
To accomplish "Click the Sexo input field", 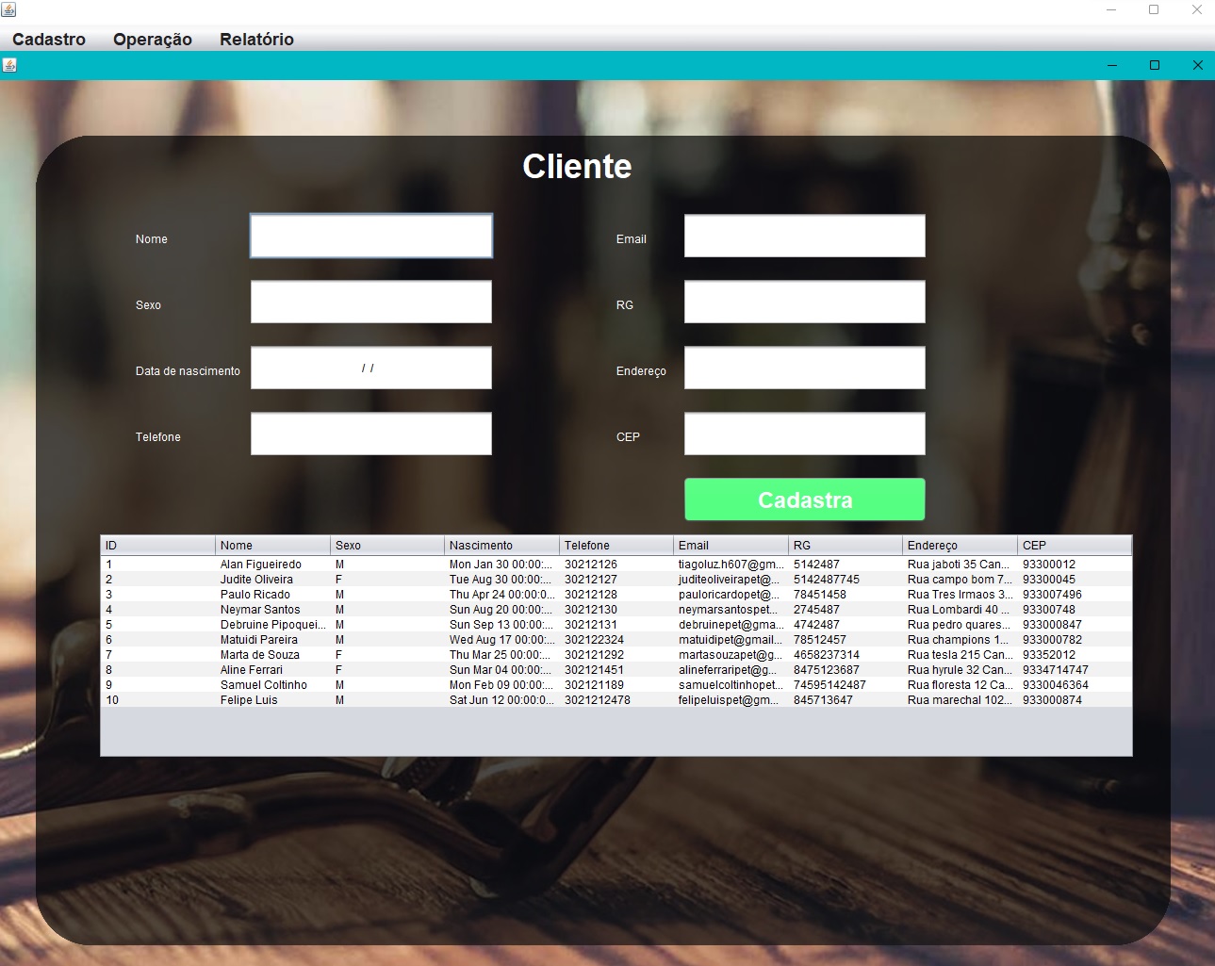I will point(370,302).
